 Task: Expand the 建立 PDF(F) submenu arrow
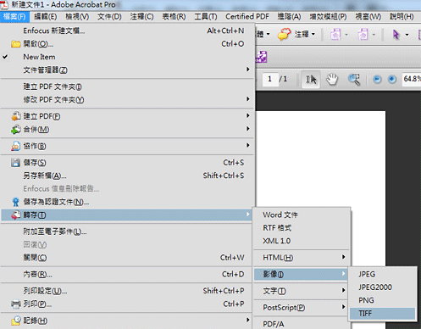248,115
